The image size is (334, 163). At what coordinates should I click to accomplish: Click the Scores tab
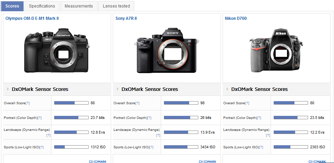(12, 6)
